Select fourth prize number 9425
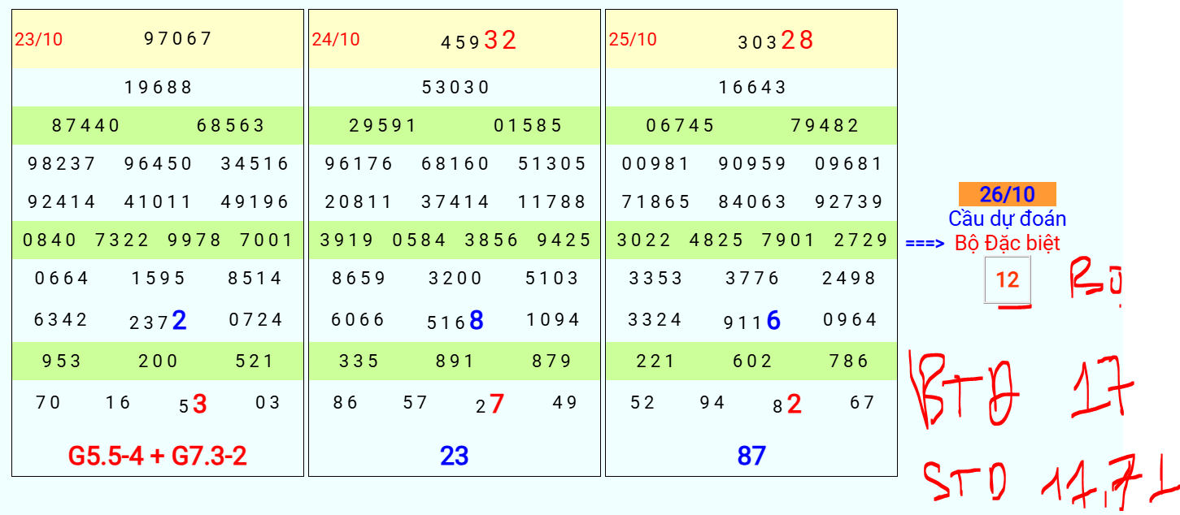 [x=564, y=240]
